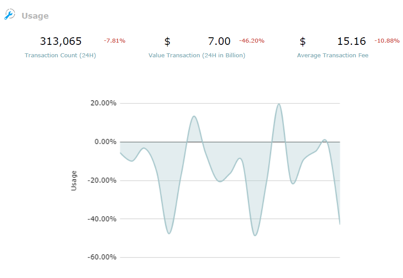The width and height of the screenshot is (403, 278).
Task: Click the -46.20% change indicator
Action: [x=252, y=40]
